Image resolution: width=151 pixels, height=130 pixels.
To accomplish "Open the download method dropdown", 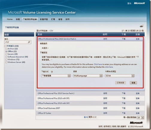I will [x=56, y=76].
